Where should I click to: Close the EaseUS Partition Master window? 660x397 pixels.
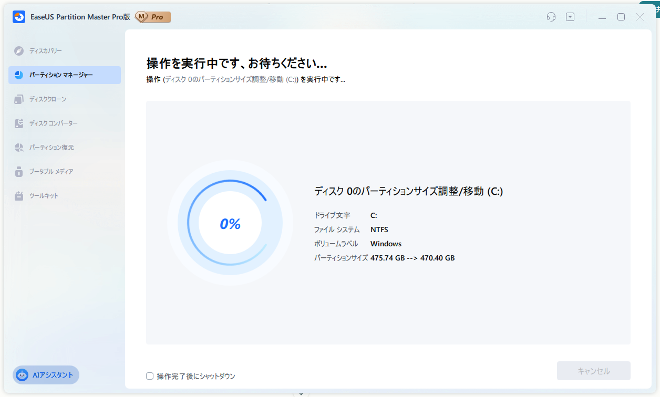coord(640,17)
